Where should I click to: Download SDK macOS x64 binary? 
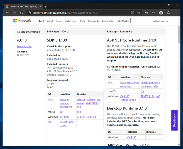[79, 112]
